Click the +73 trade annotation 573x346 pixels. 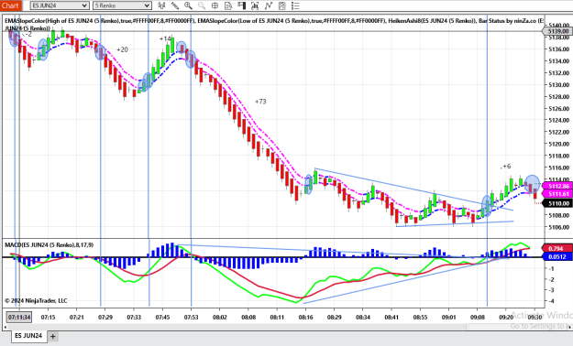260,102
